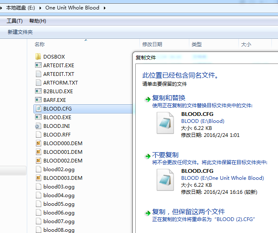Click 本地磁盘 (E:) in address bar
The width and height of the screenshot is (278, 233).
click(x=20, y=8)
